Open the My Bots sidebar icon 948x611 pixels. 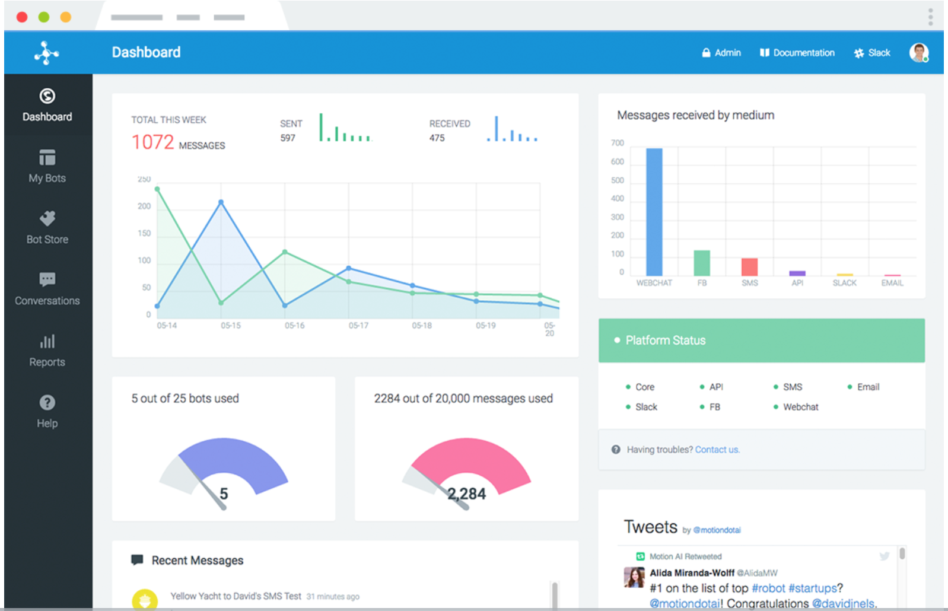pos(47,158)
